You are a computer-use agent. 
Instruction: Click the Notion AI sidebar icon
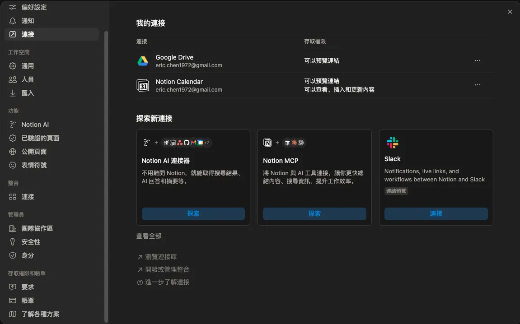tap(13, 125)
